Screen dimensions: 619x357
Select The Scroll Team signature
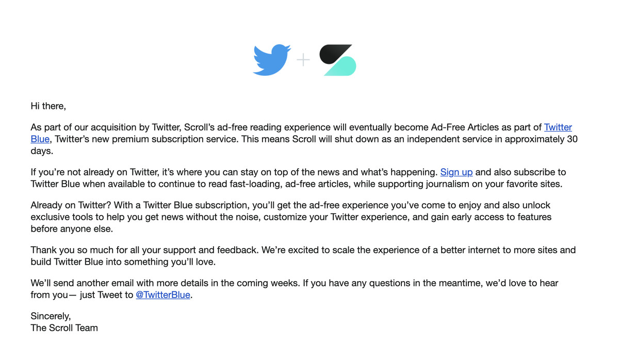pos(64,328)
